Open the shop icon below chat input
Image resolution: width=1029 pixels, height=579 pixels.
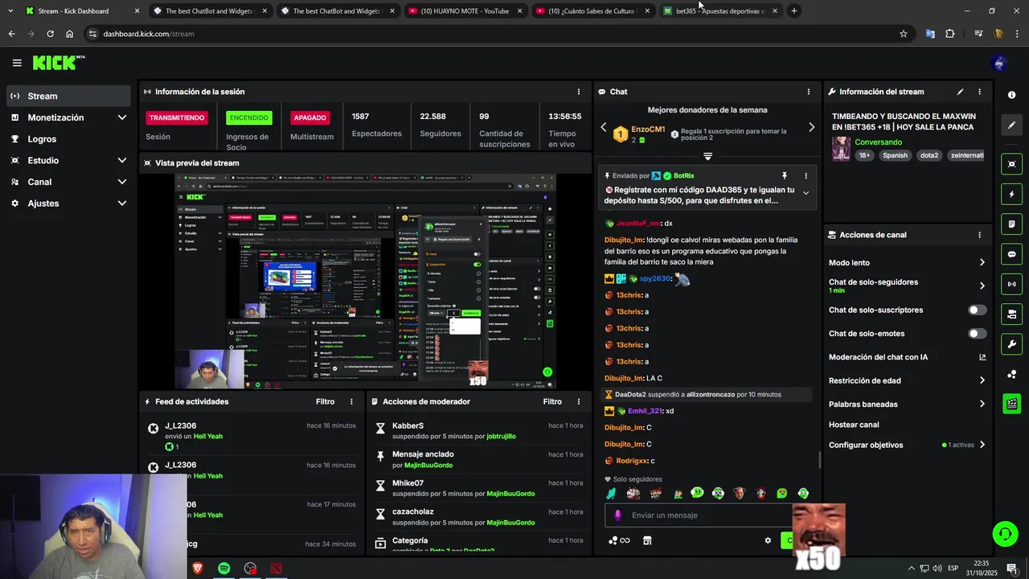point(647,540)
